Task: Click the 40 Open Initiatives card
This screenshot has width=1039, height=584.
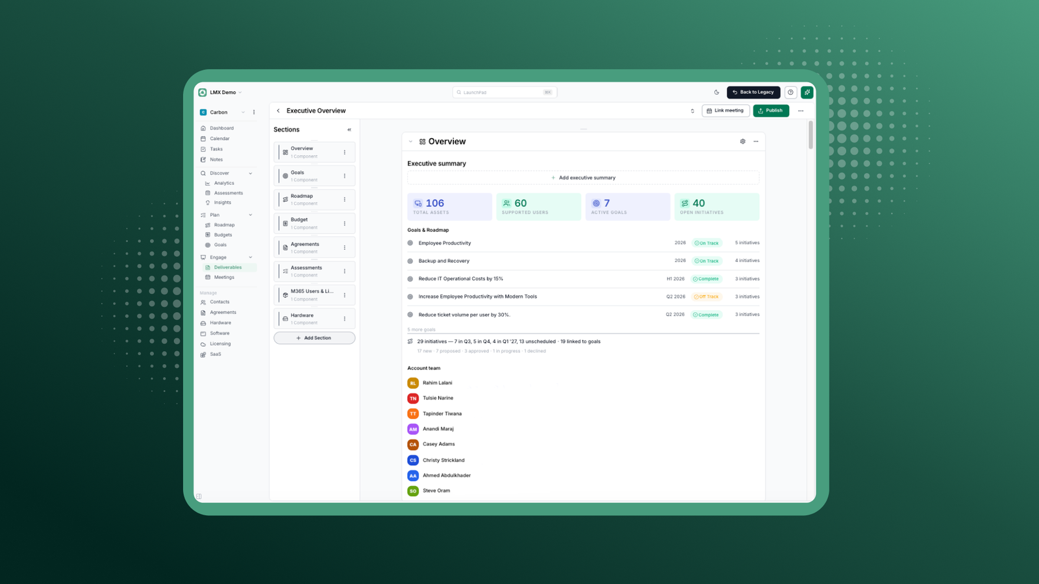Action: click(x=717, y=207)
